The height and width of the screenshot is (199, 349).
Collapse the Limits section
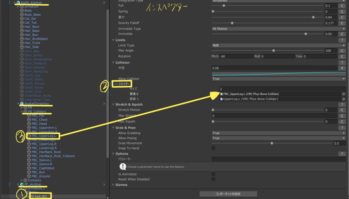(113, 40)
